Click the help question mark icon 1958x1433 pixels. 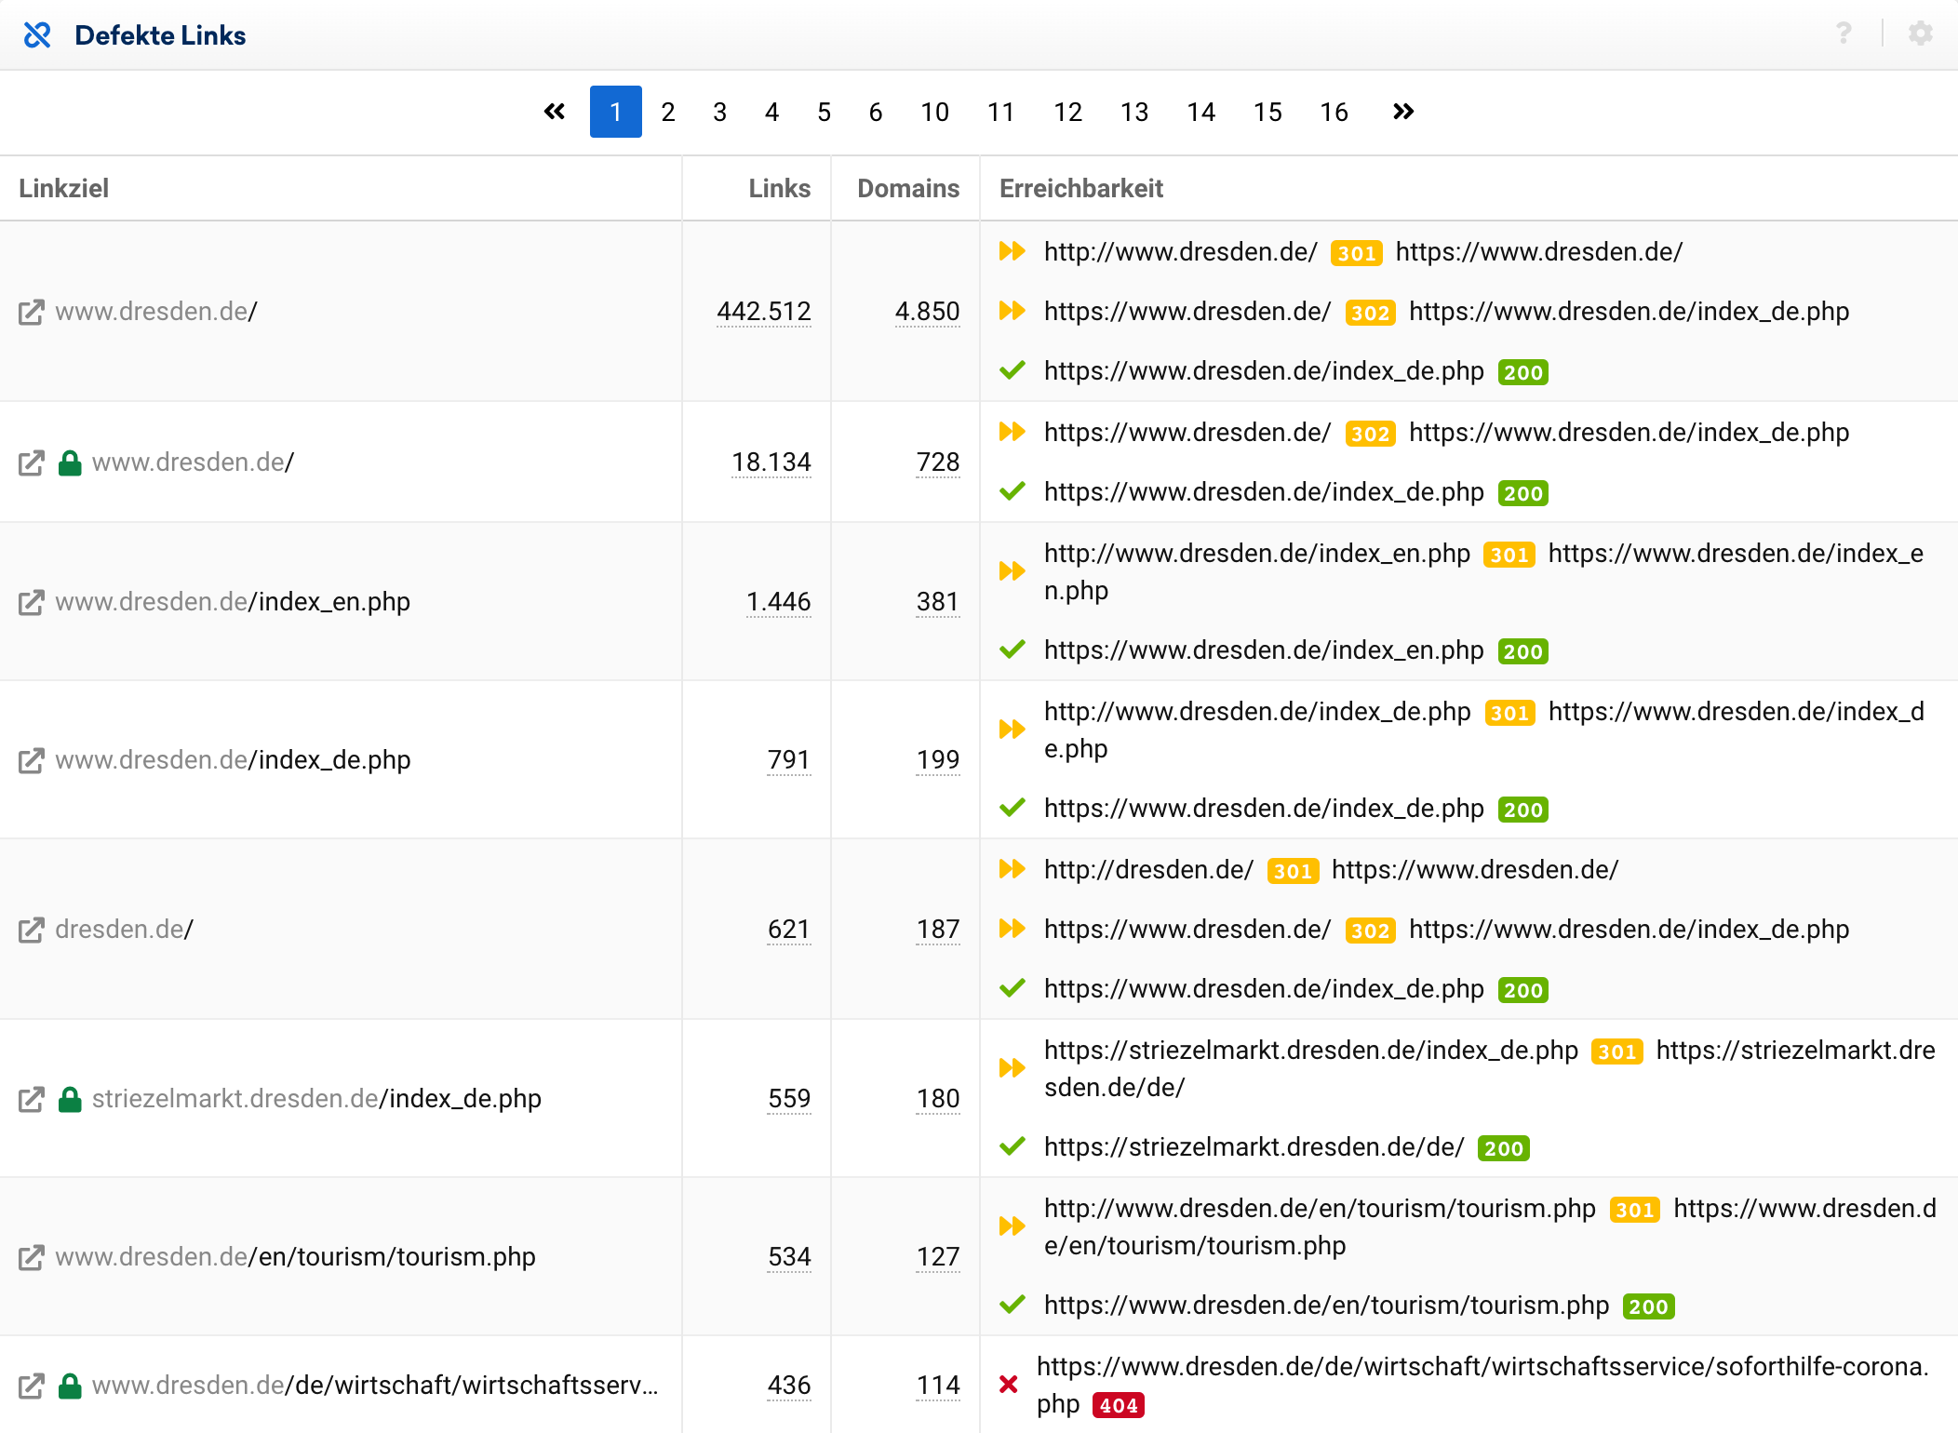pyautogui.click(x=1844, y=34)
